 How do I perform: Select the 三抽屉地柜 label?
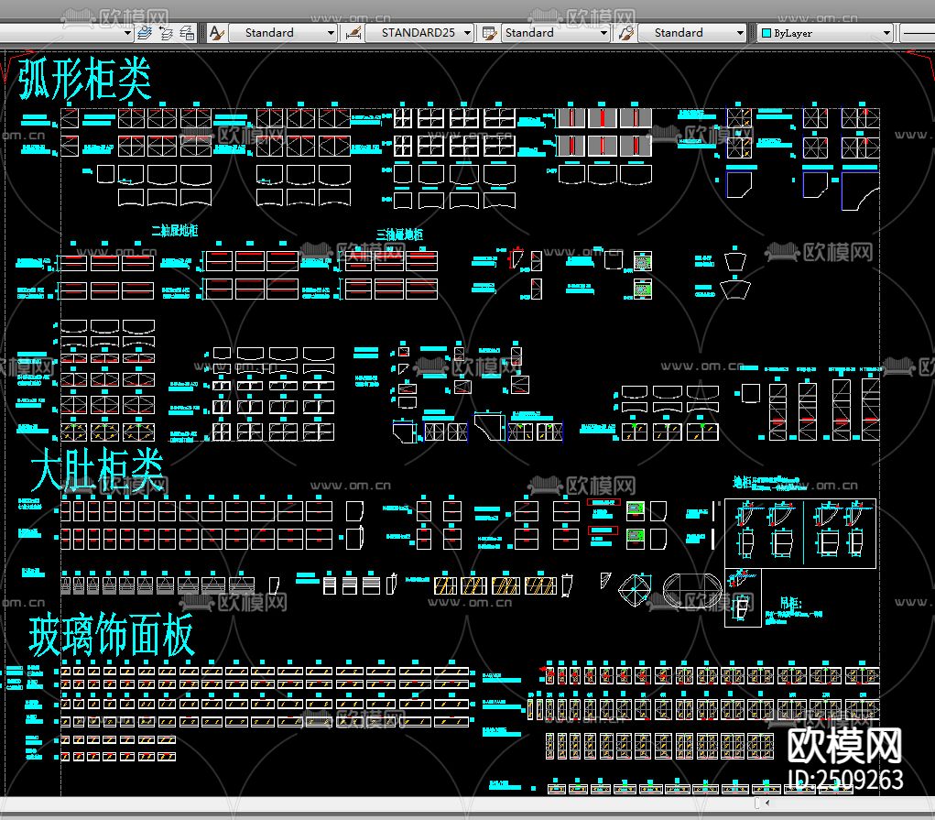click(x=399, y=235)
